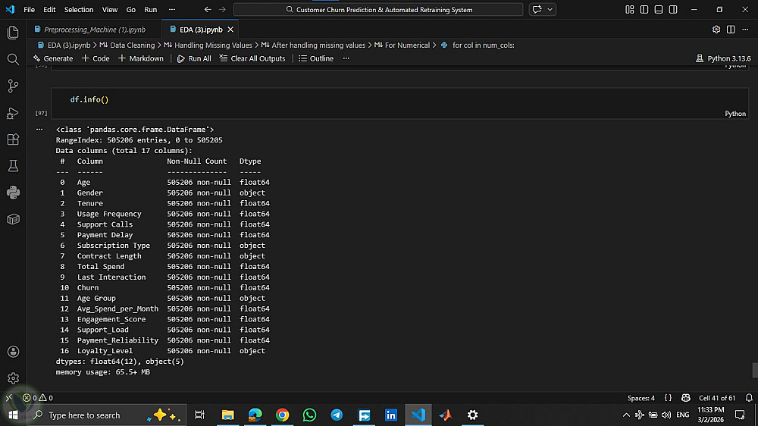Viewport: 758px width, 426px height.
Task: Open For Numerical breadcrumb
Action: pyautogui.click(x=402, y=45)
